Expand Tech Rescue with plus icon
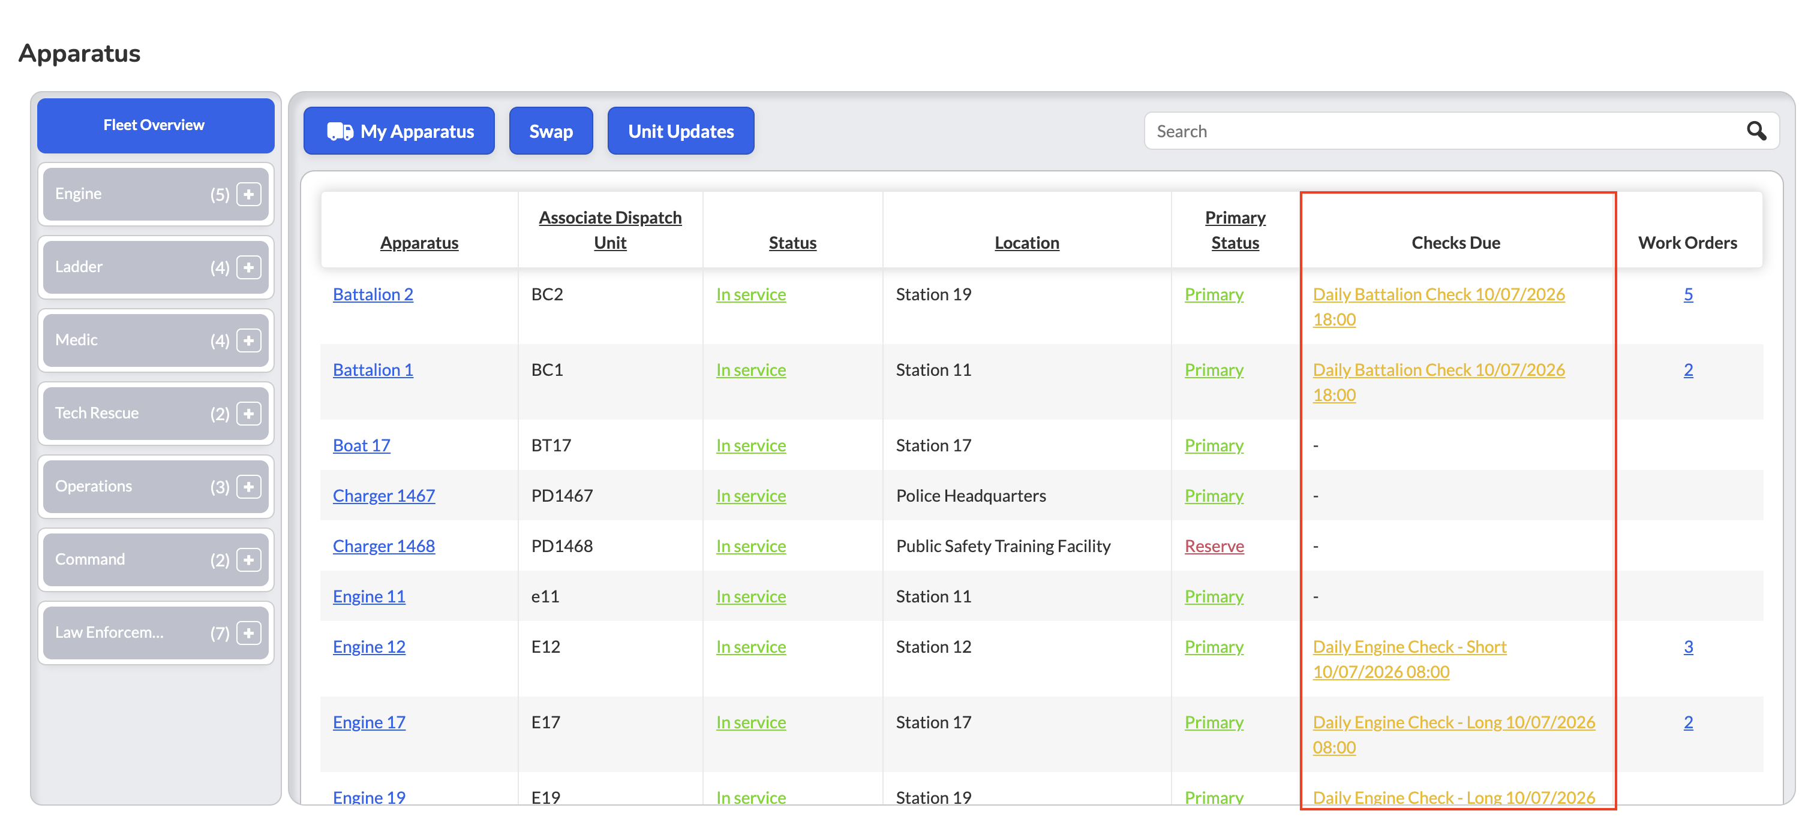The height and width of the screenshot is (820, 1814). [x=248, y=414]
